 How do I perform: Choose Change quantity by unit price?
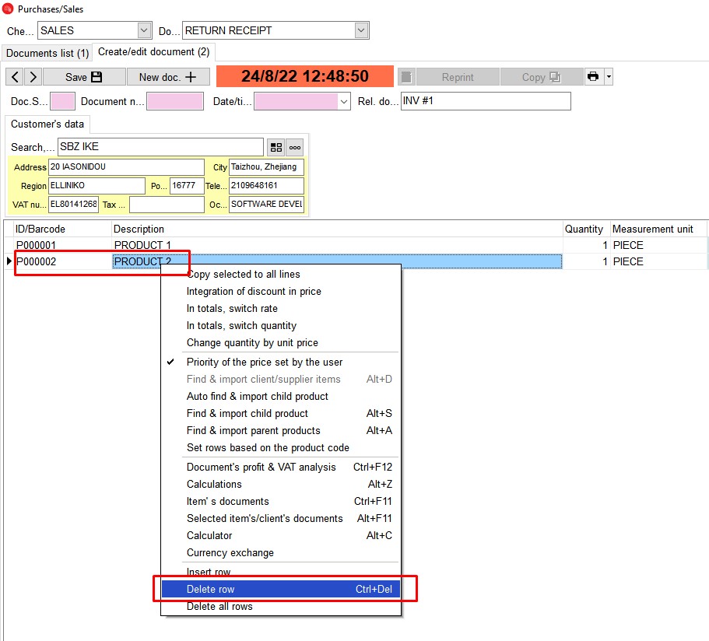coord(281,343)
